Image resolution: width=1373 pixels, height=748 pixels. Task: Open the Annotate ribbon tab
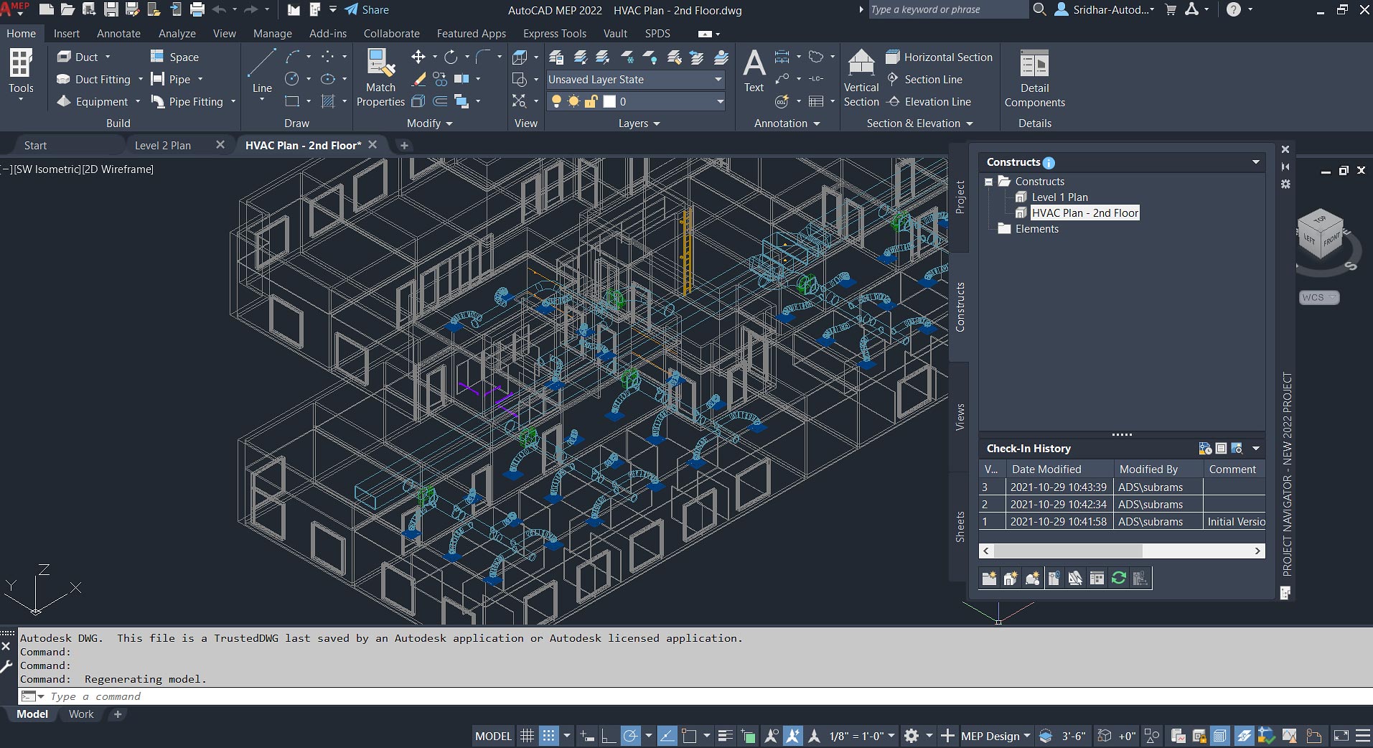[118, 34]
